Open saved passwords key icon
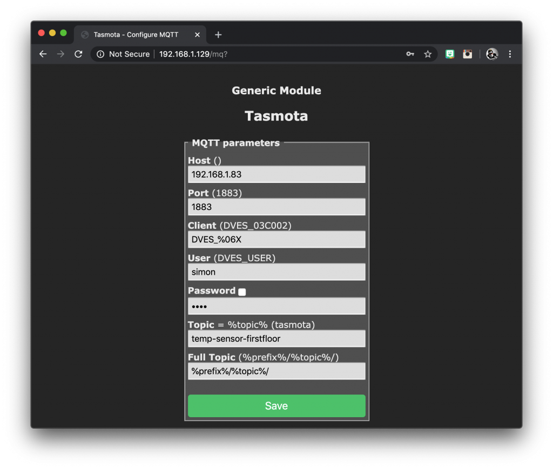This screenshot has width=553, height=469. point(410,54)
